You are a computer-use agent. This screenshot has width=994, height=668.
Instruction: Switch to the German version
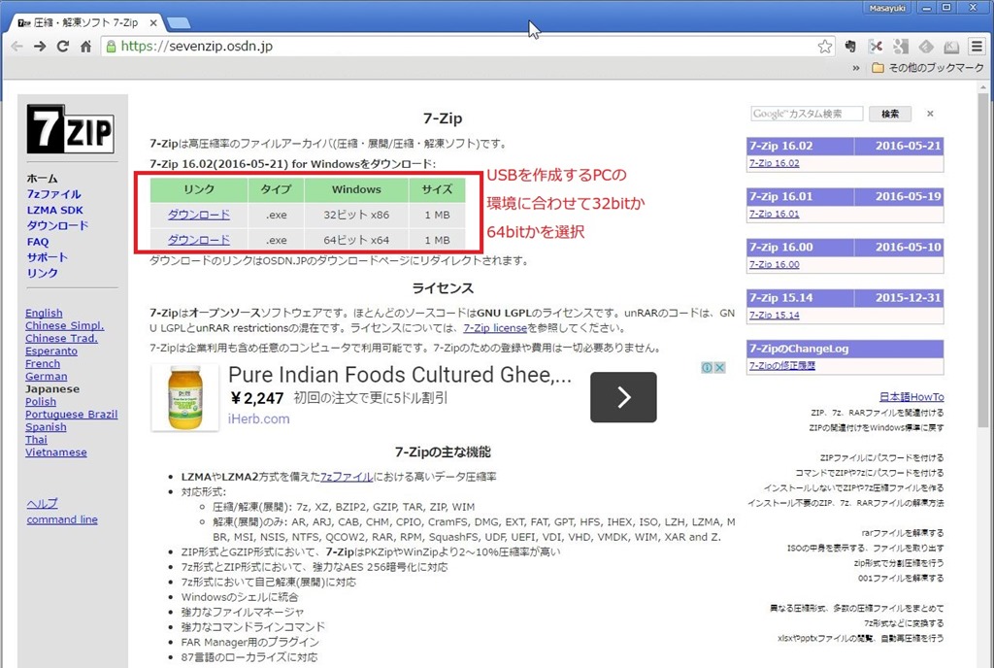(47, 377)
